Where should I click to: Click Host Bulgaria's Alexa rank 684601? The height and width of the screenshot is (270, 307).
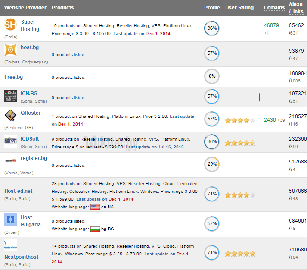click(298, 221)
